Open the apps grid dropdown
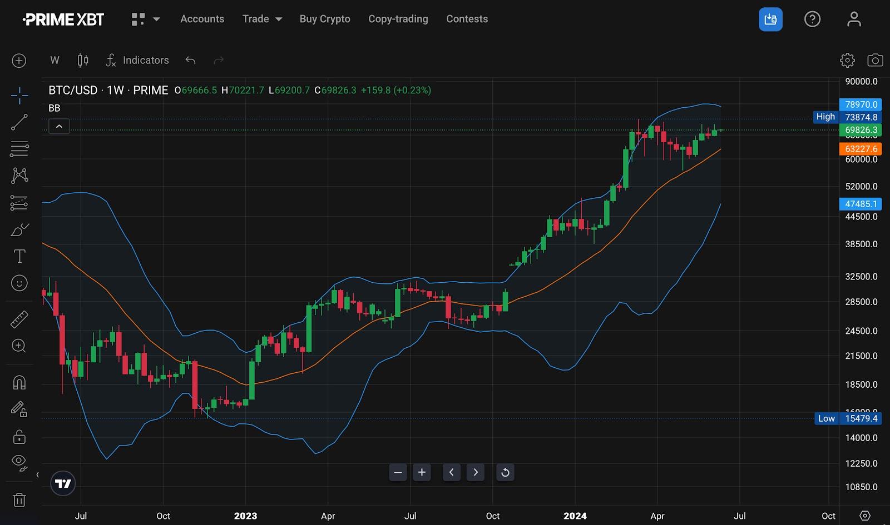 [x=145, y=19]
